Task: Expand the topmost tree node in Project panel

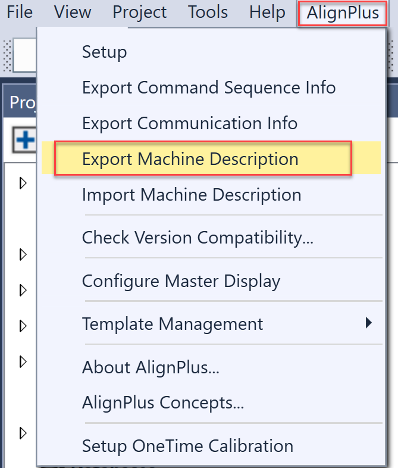Action: (23, 183)
